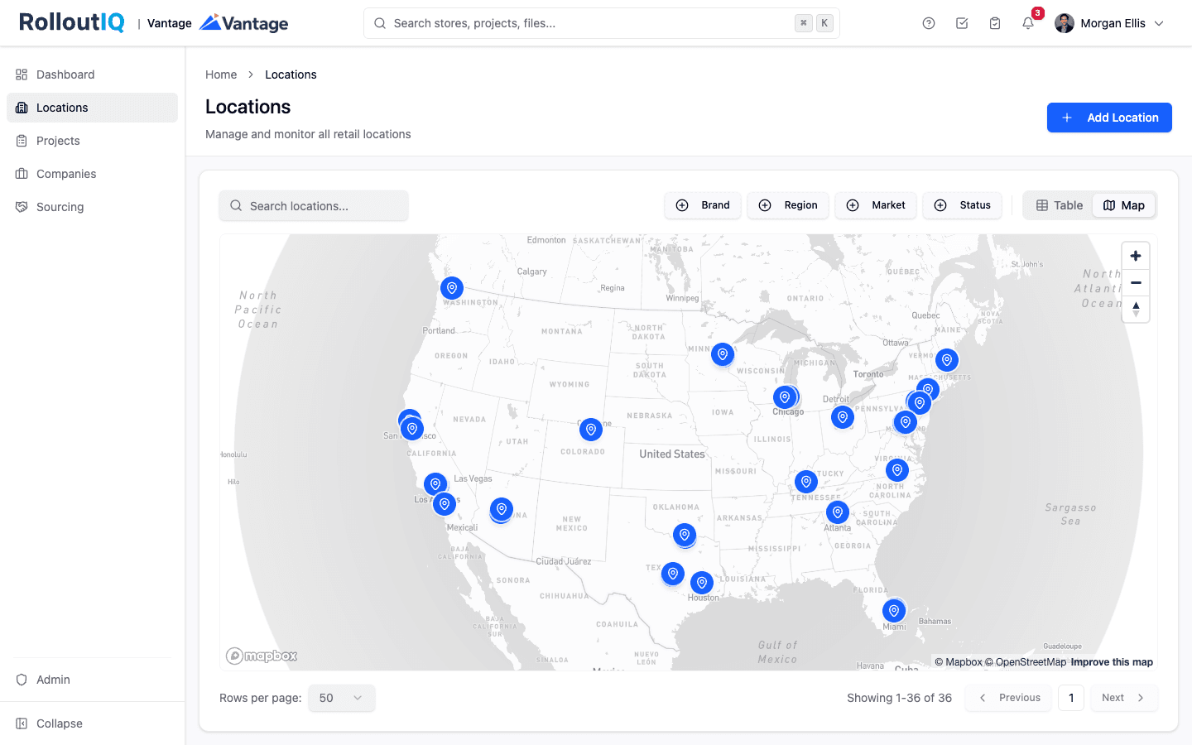Select page 1 button
The width and height of the screenshot is (1192, 745).
[1071, 698]
